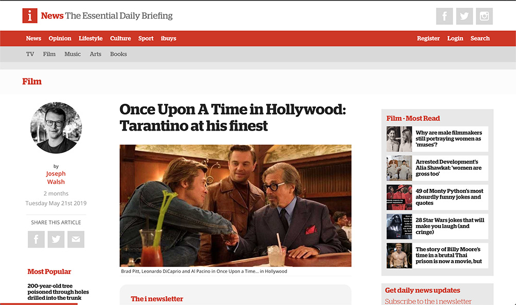516x305 pixels.
Task: Click the 'Film - Most Read' heading
Action: click(413, 118)
